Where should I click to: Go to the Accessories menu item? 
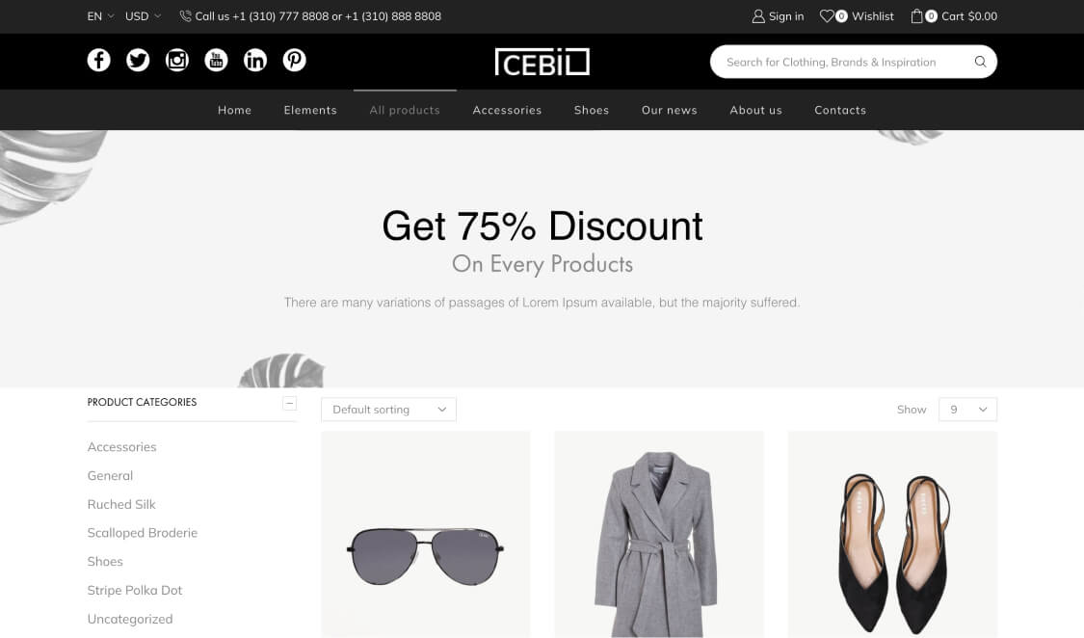click(507, 110)
